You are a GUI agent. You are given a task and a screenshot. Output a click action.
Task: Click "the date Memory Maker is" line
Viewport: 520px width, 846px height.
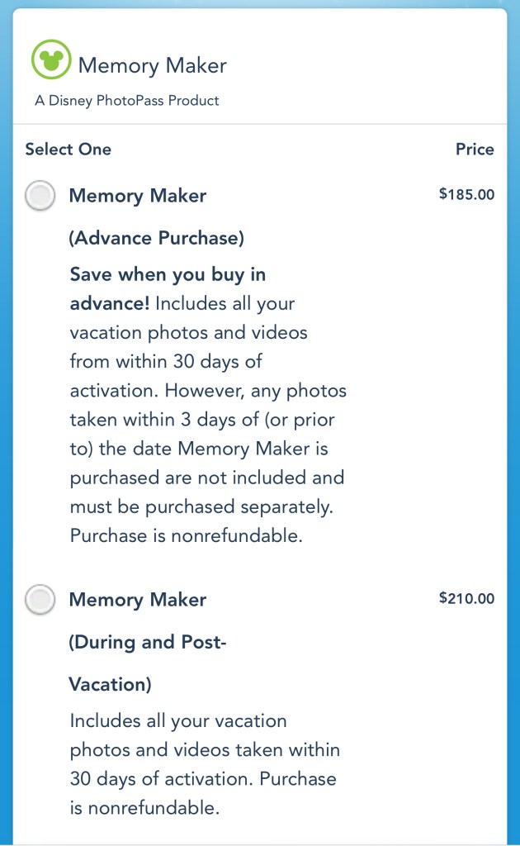(196, 449)
